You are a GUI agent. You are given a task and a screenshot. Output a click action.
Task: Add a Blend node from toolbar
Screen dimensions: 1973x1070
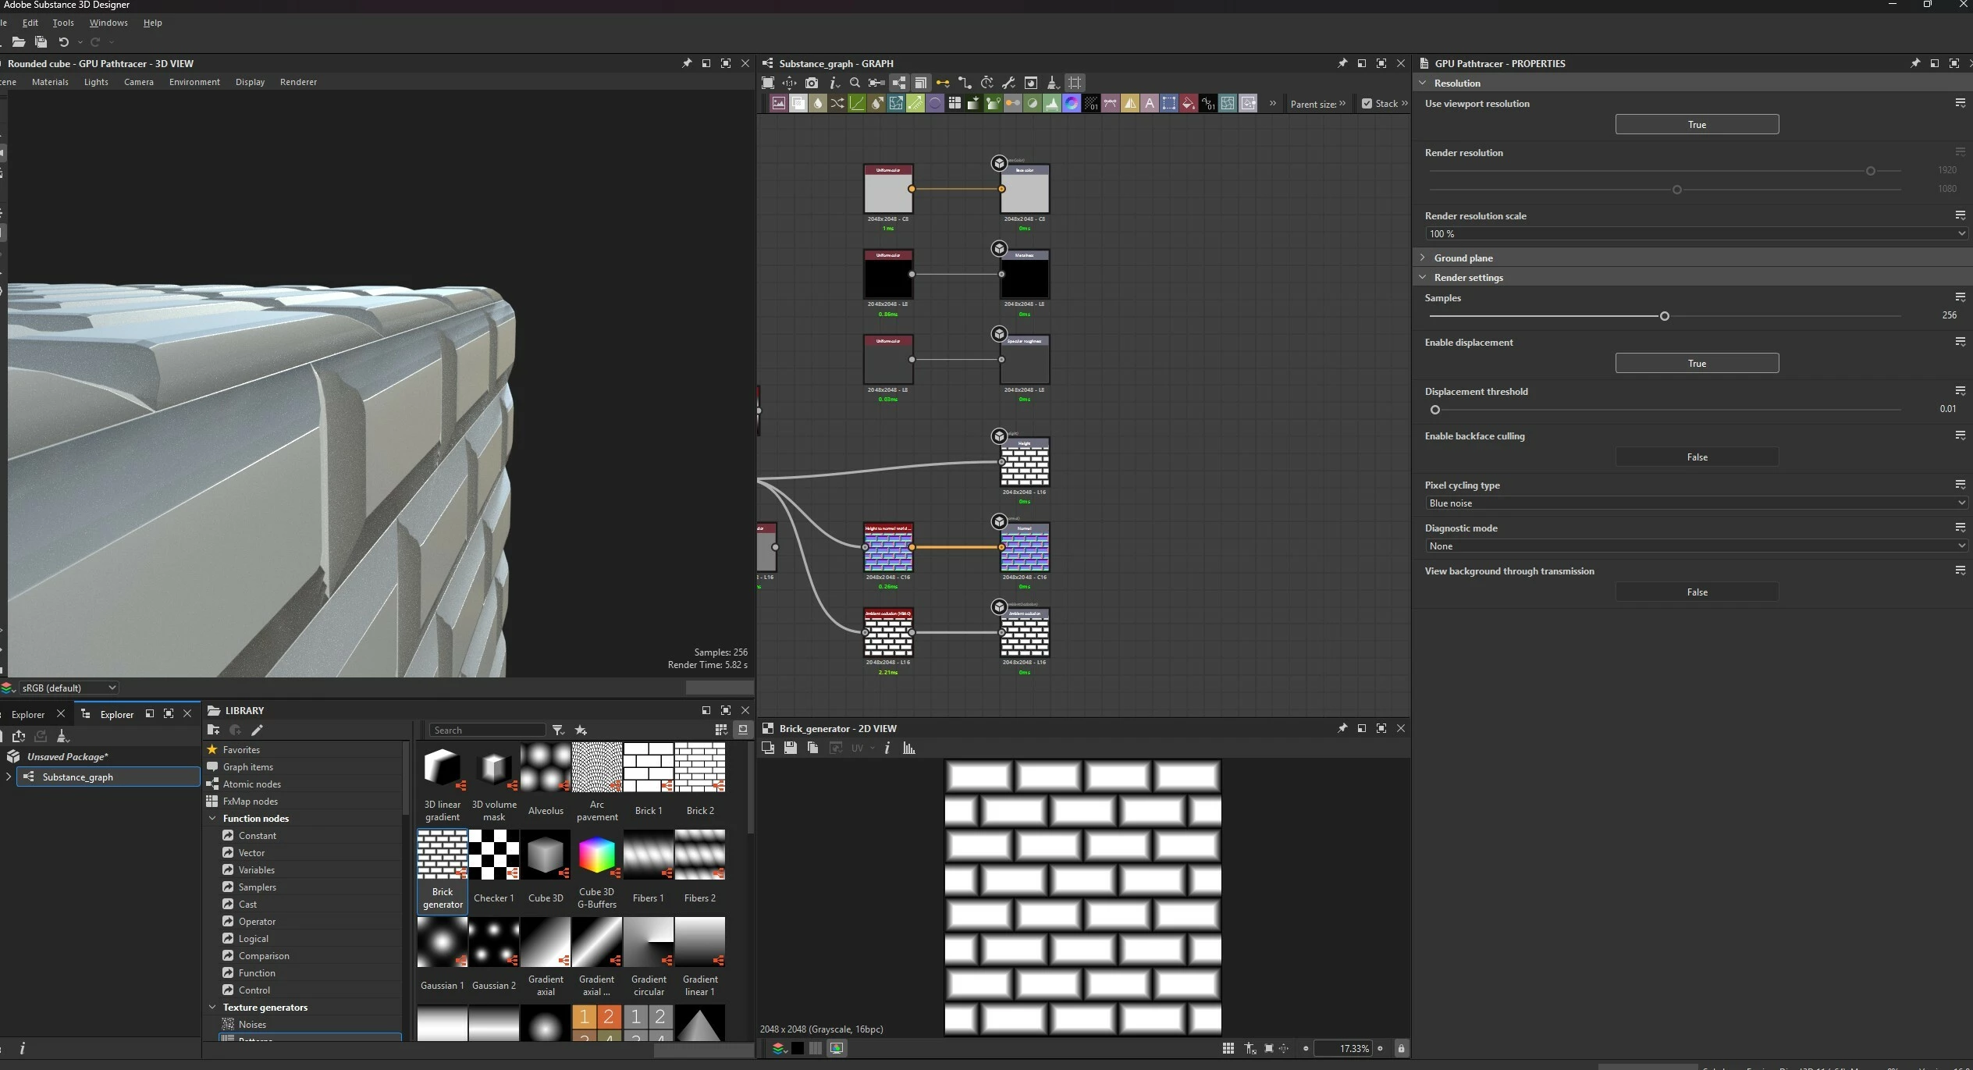798,103
